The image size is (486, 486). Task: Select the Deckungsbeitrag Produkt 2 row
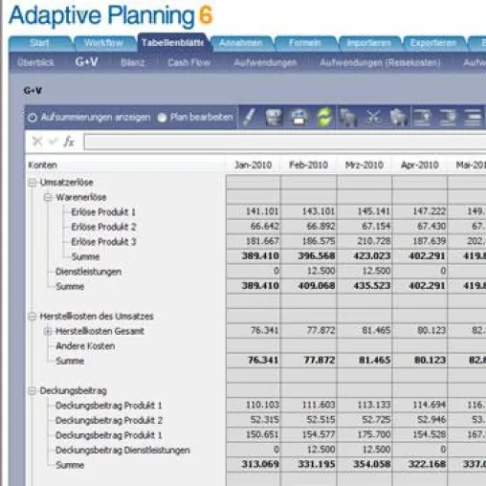pos(109,421)
